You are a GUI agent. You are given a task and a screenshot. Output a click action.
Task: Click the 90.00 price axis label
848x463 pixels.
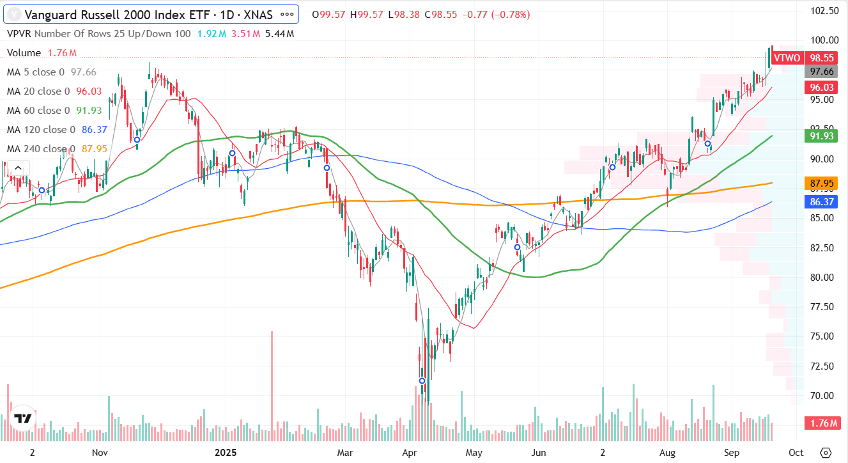[821, 159]
